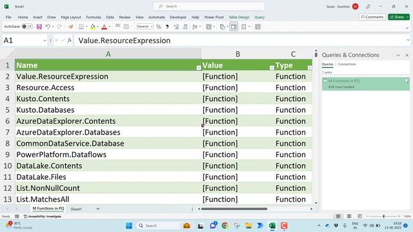Image resolution: width=413 pixels, height=232 pixels.
Task: Open Excel from the Windows taskbar
Action: [272, 226]
